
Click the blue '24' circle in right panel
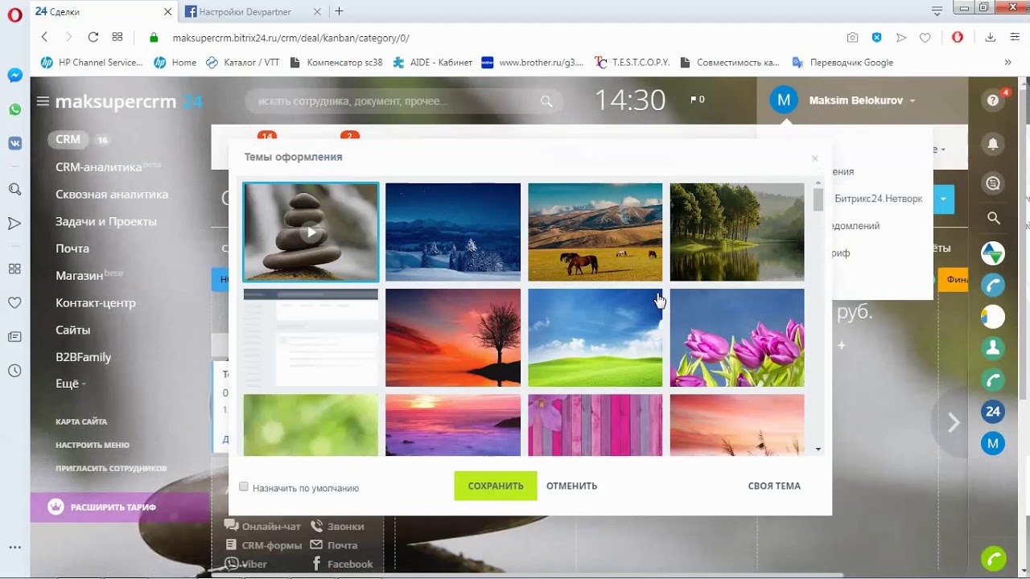[x=993, y=412]
